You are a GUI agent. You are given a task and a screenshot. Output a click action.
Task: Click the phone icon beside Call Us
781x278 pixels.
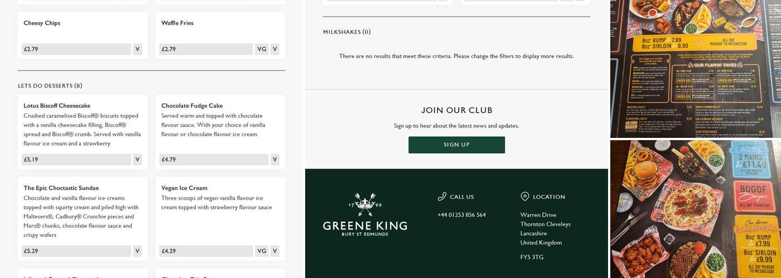442,196
